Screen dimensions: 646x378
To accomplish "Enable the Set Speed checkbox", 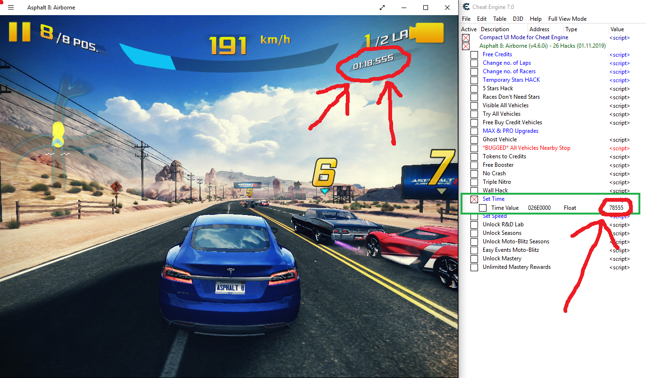I will (x=474, y=216).
